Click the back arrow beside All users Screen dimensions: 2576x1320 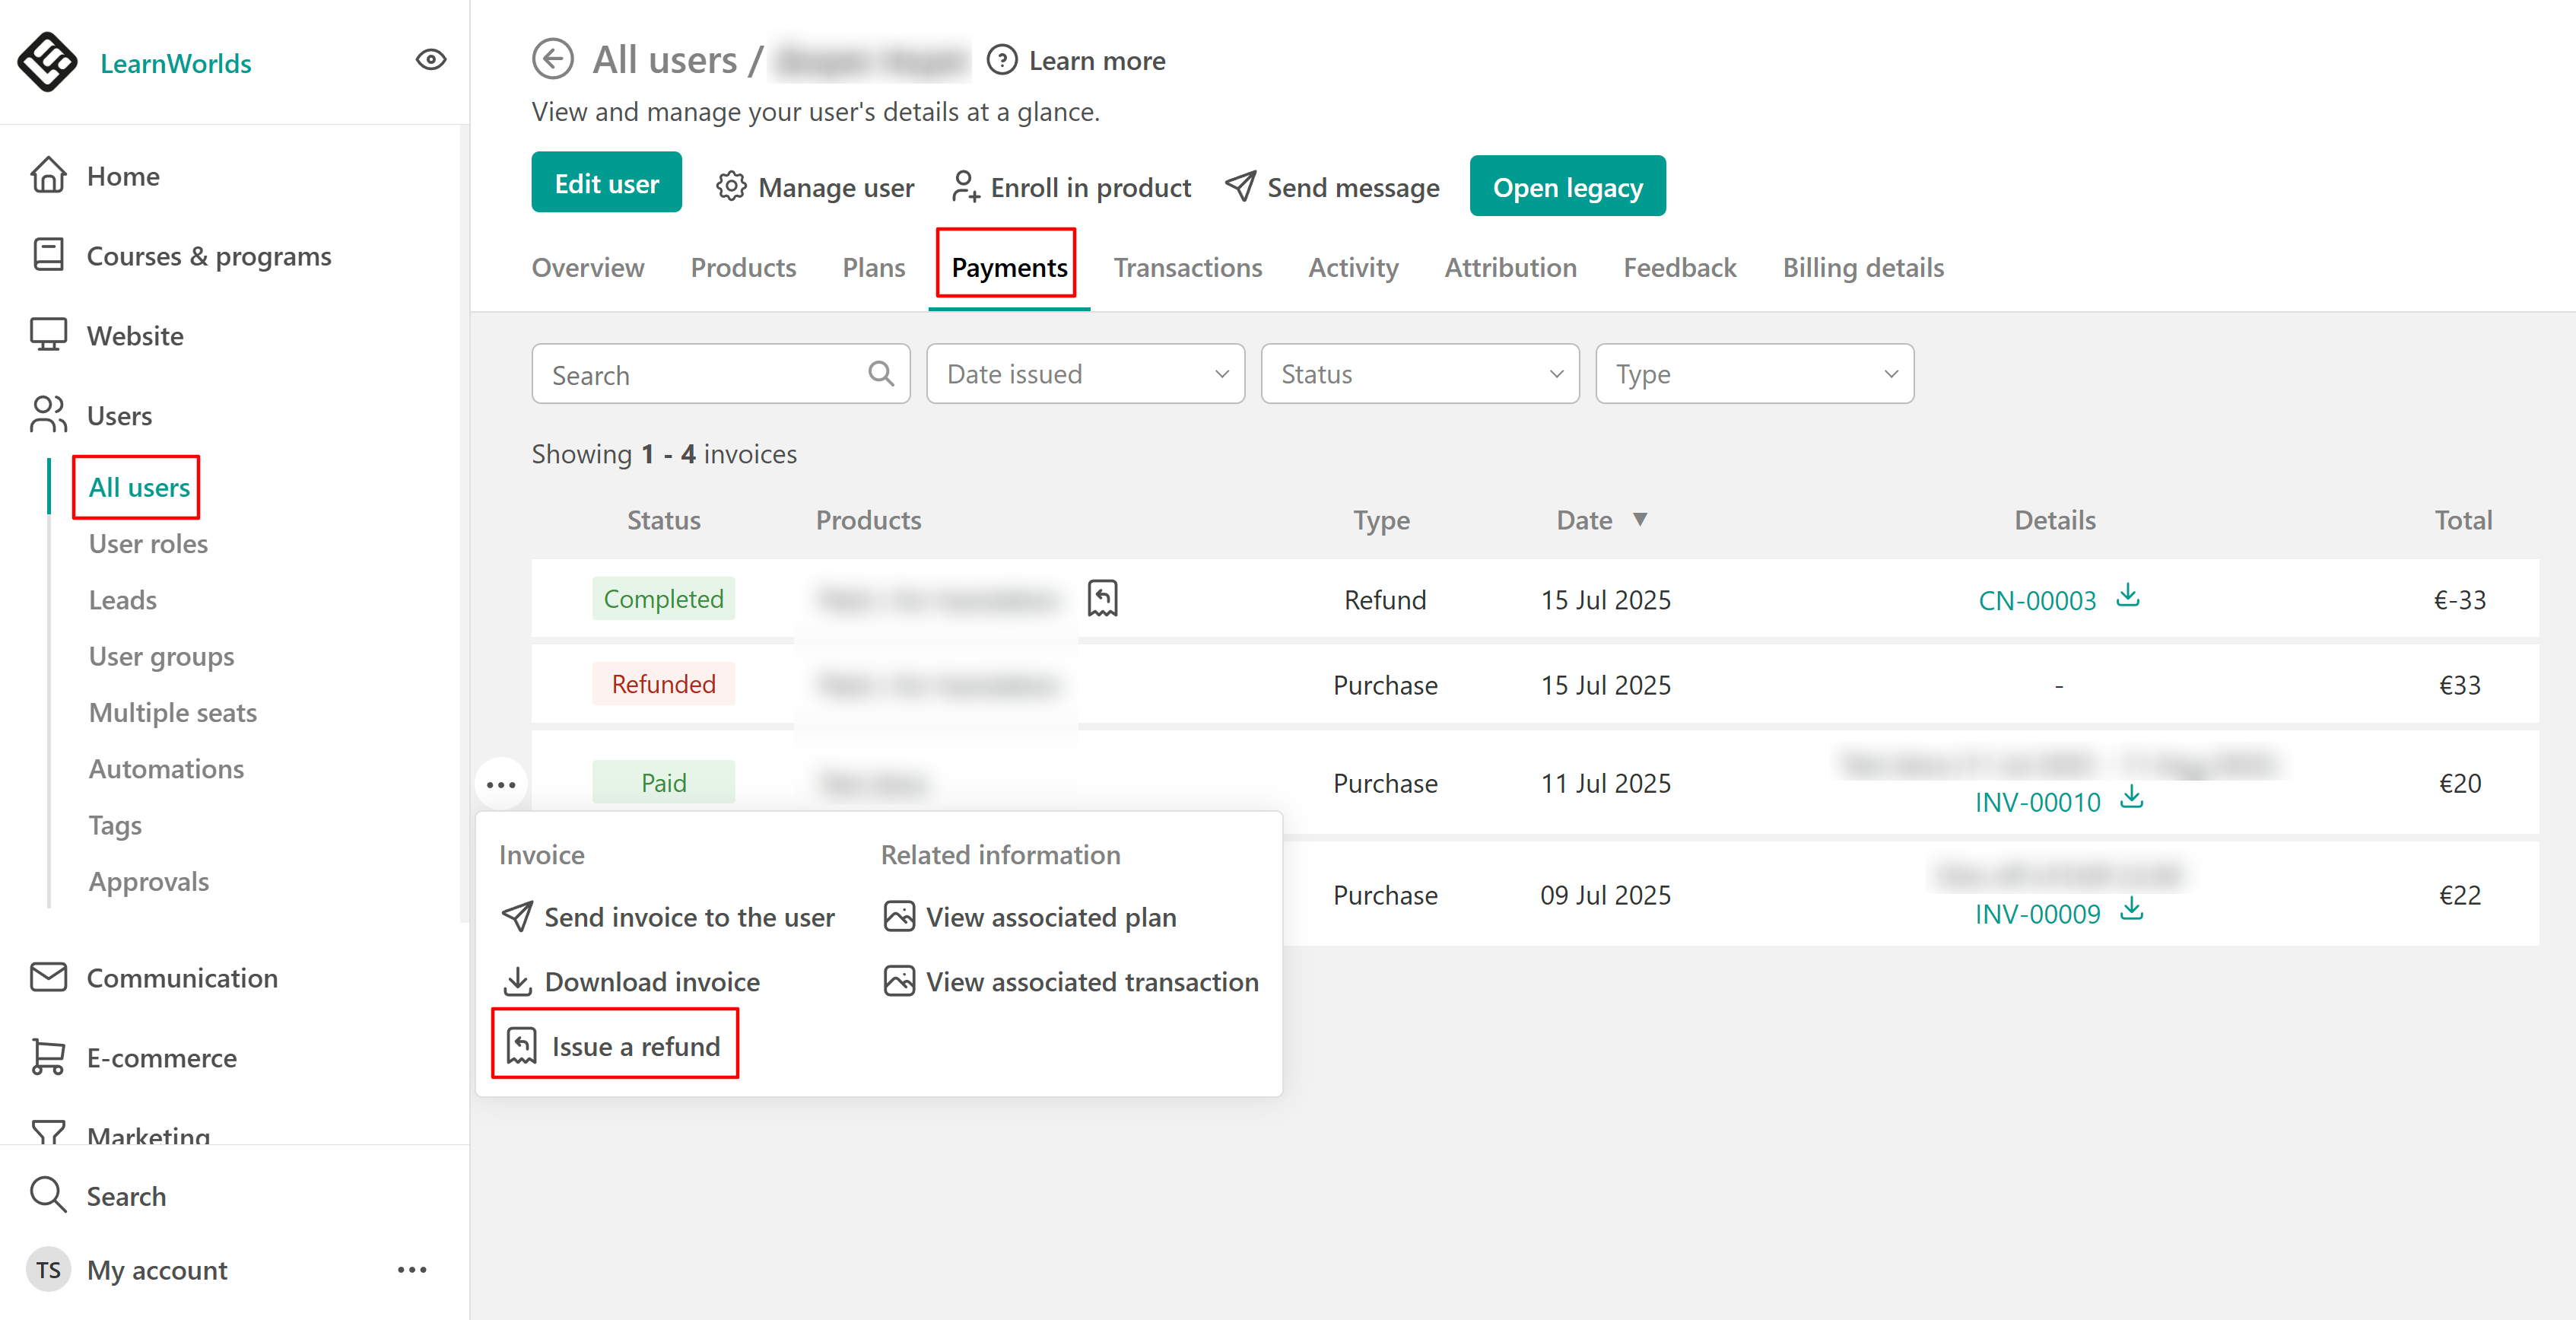coord(552,59)
